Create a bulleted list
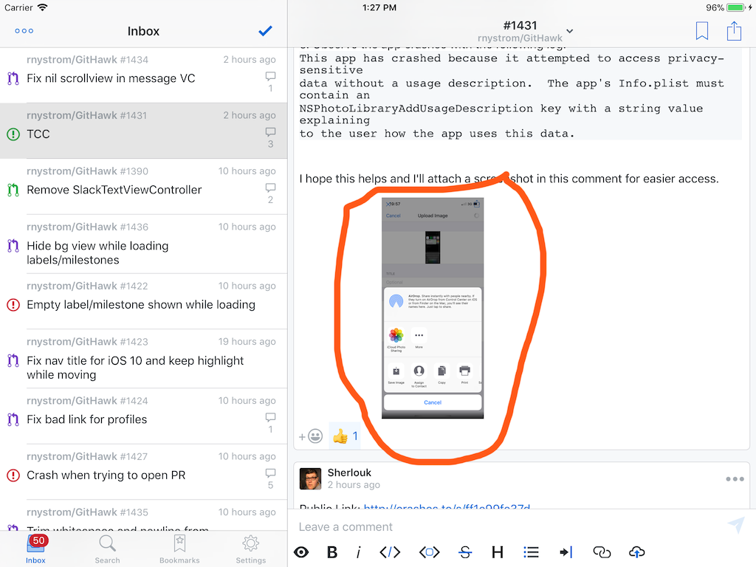Viewport: 756px width, 567px height. pyautogui.click(x=531, y=551)
